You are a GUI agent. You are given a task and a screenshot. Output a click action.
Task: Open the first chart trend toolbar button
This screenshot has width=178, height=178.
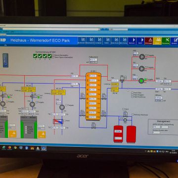tap(82, 41)
